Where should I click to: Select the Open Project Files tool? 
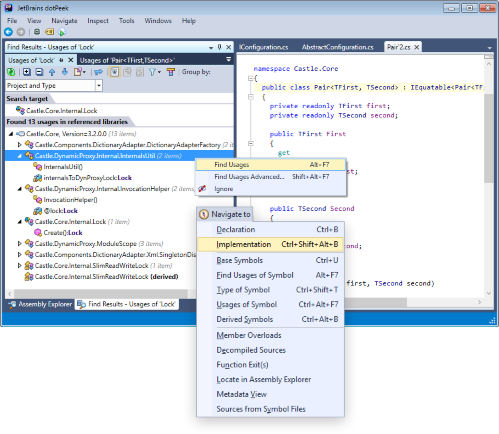(x=98, y=72)
